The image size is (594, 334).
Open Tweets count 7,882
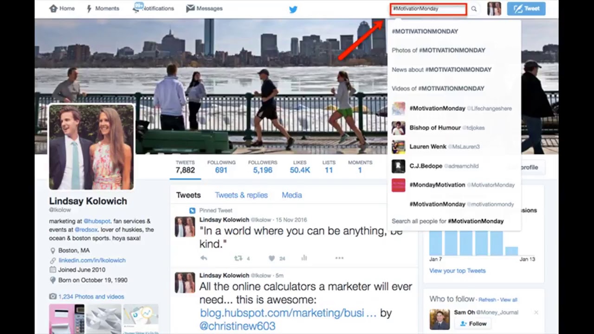tap(185, 167)
